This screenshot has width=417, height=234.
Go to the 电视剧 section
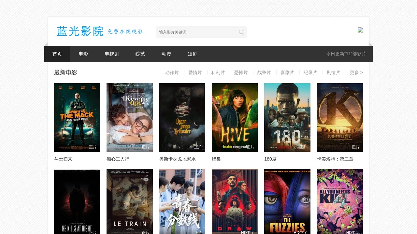(x=112, y=54)
